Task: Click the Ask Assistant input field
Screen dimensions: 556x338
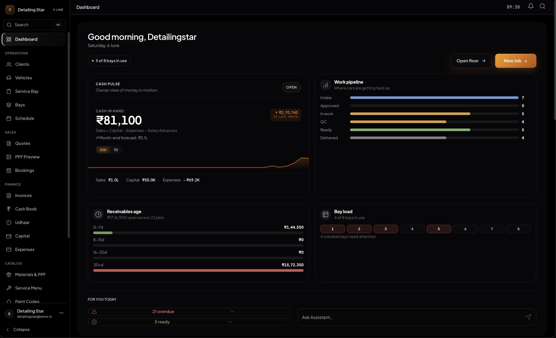Action: [x=417, y=317]
